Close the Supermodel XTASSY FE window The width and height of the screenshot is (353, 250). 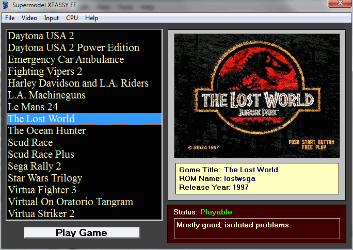pyautogui.click(x=340, y=3)
